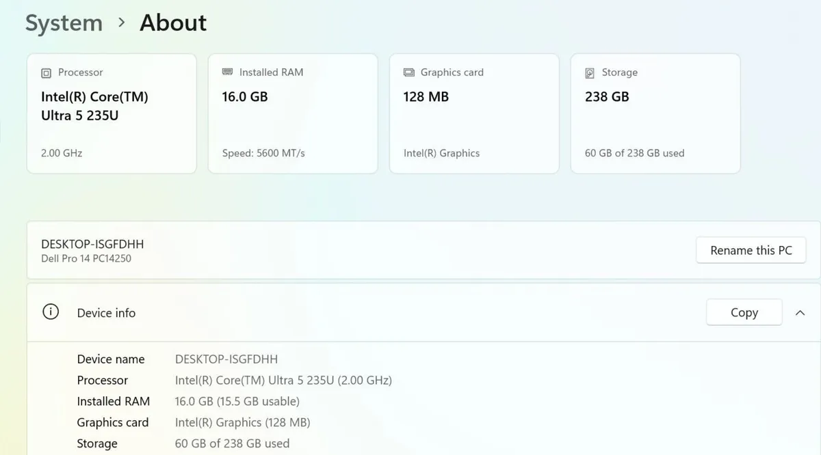Viewport: 821px width, 455px height.
Task: Select the '2.00 GHz' speed text
Action: point(62,153)
